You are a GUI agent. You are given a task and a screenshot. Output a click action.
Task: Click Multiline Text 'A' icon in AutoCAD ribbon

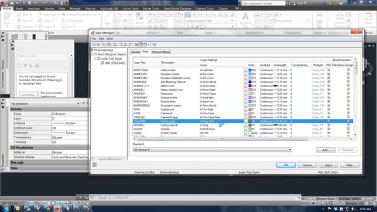click(x=245, y=17)
